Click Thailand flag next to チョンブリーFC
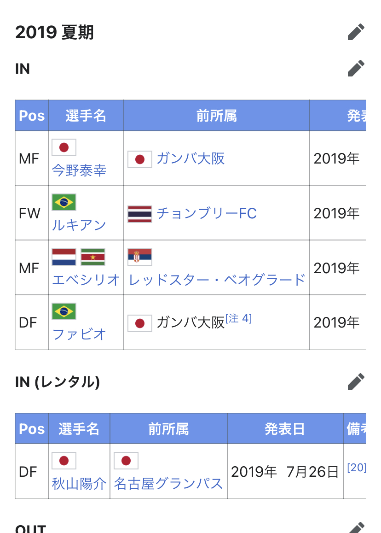 click(x=139, y=214)
